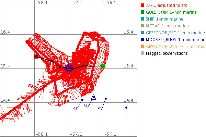Click the red AFRC legend swatch
Viewport: 206px width, 137px height.
pos(142,5)
